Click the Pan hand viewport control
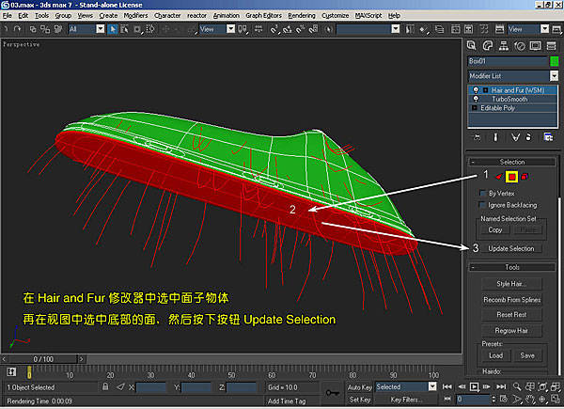 coord(529,399)
